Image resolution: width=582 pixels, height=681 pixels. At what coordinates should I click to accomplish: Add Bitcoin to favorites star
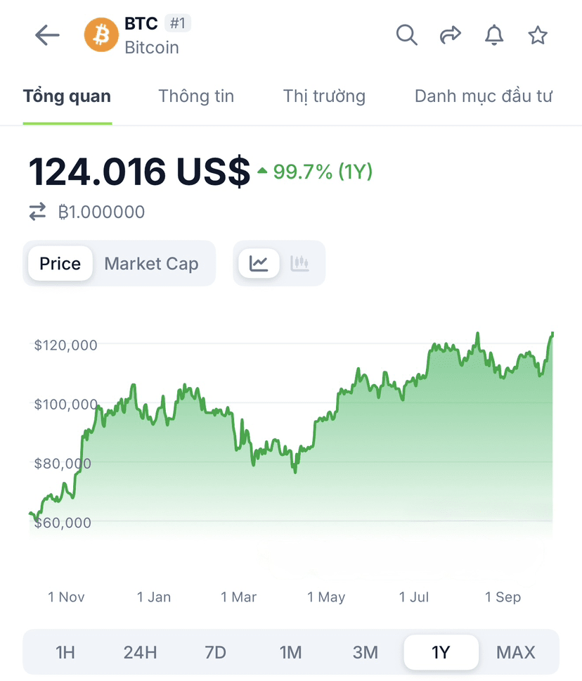pos(538,35)
